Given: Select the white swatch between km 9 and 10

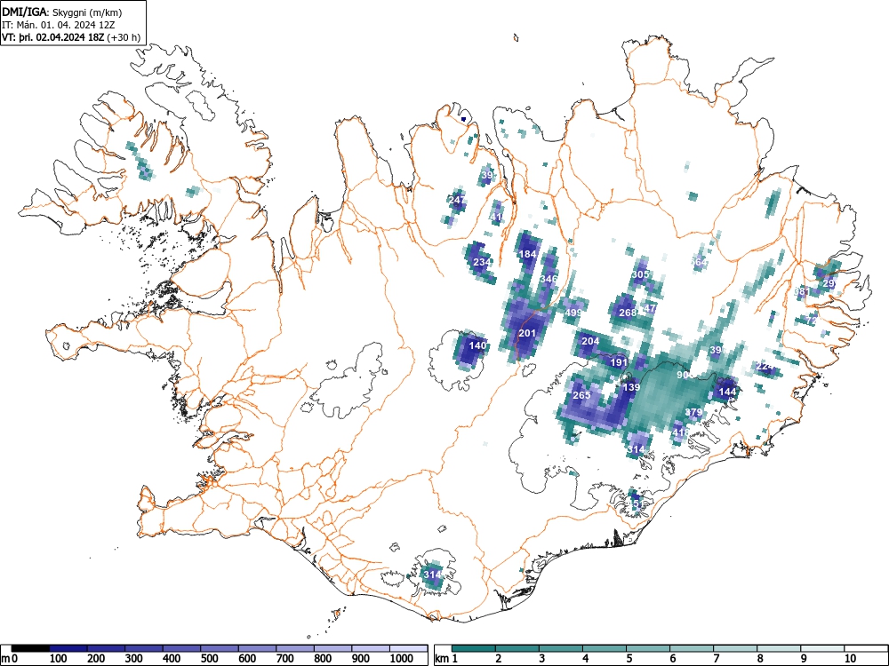Looking at the screenshot, I should (x=822, y=648).
